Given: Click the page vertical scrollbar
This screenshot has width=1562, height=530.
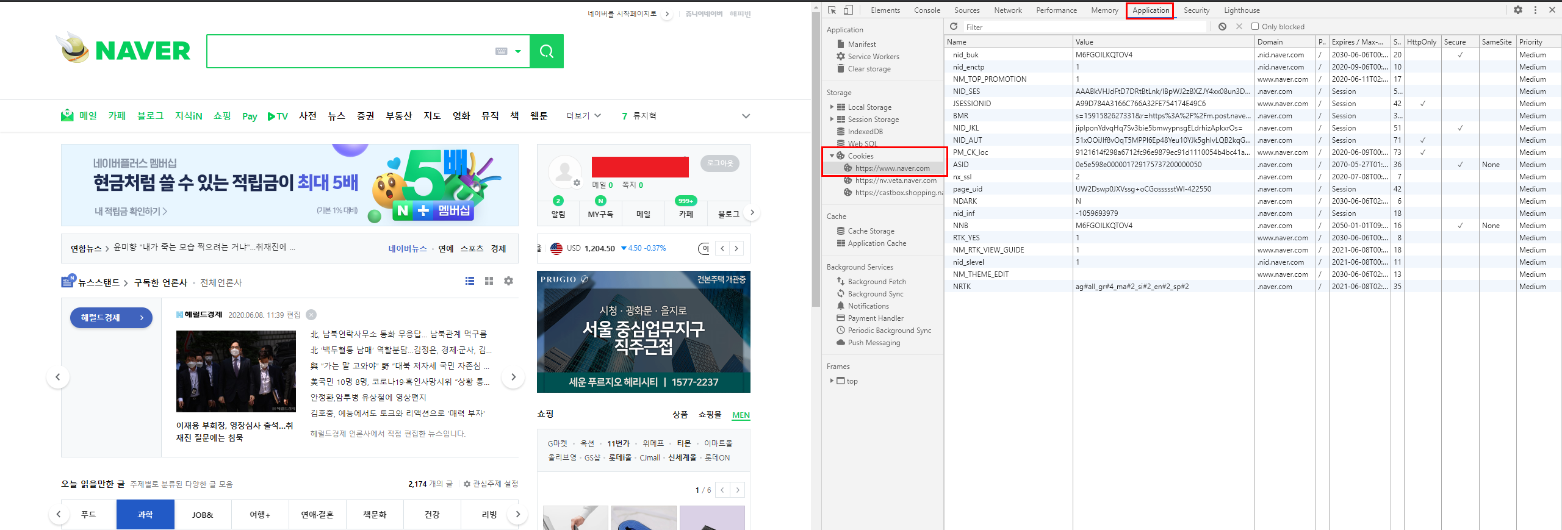Looking at the screenshot, I should click(x=816, y=160).
